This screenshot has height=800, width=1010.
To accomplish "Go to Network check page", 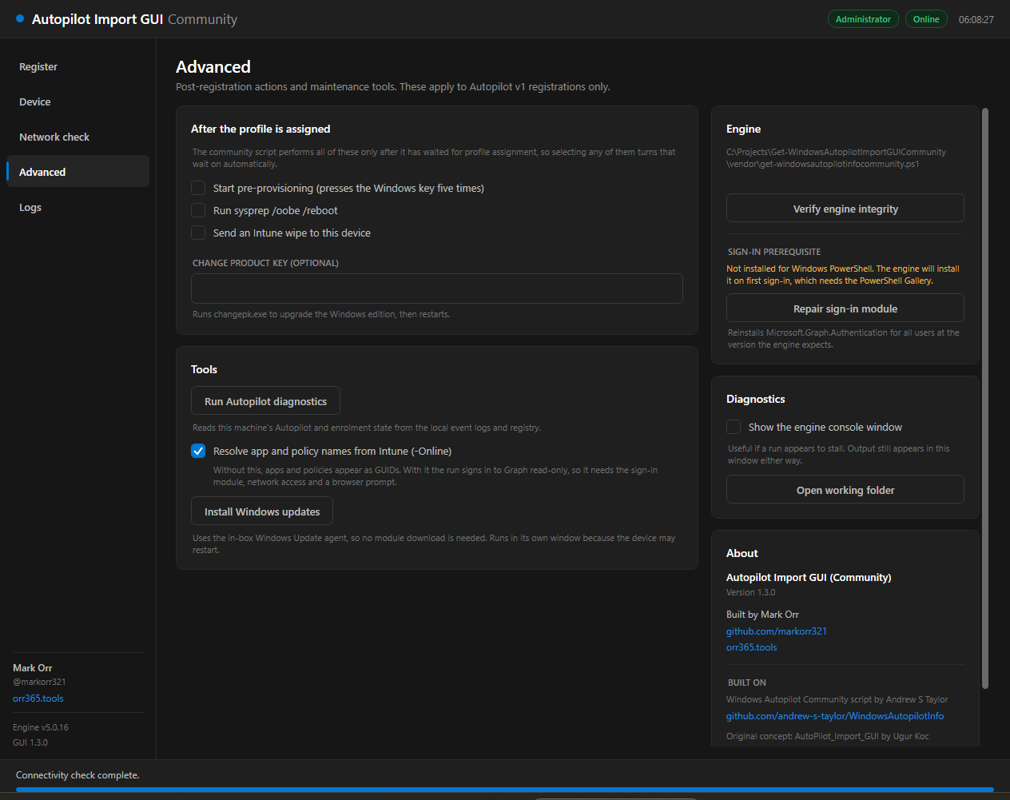I will [78, 137].
